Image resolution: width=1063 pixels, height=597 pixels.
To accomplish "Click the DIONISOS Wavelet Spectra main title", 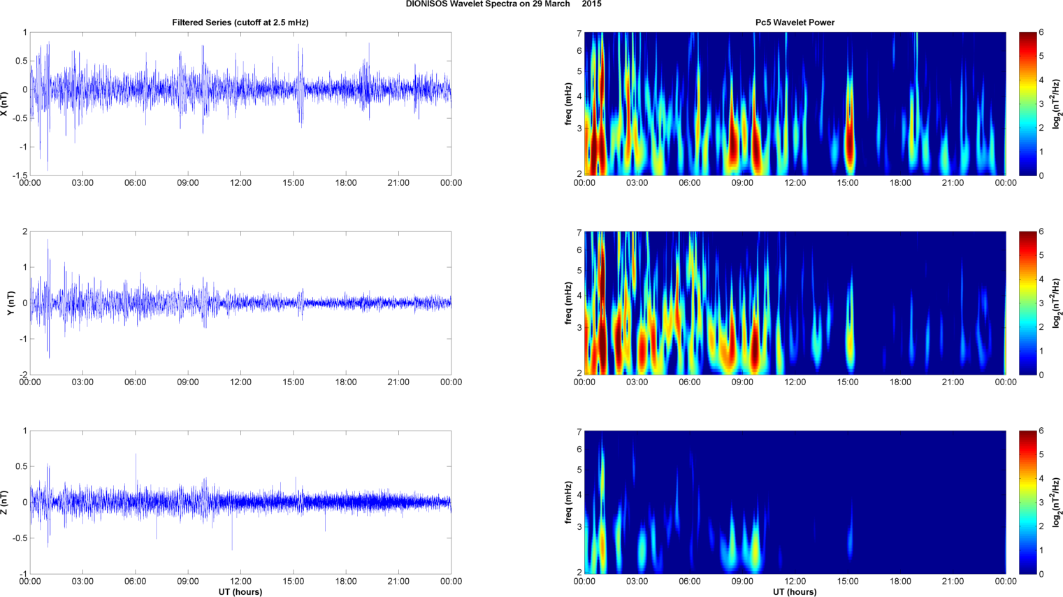I will click(x=503, y=4).
